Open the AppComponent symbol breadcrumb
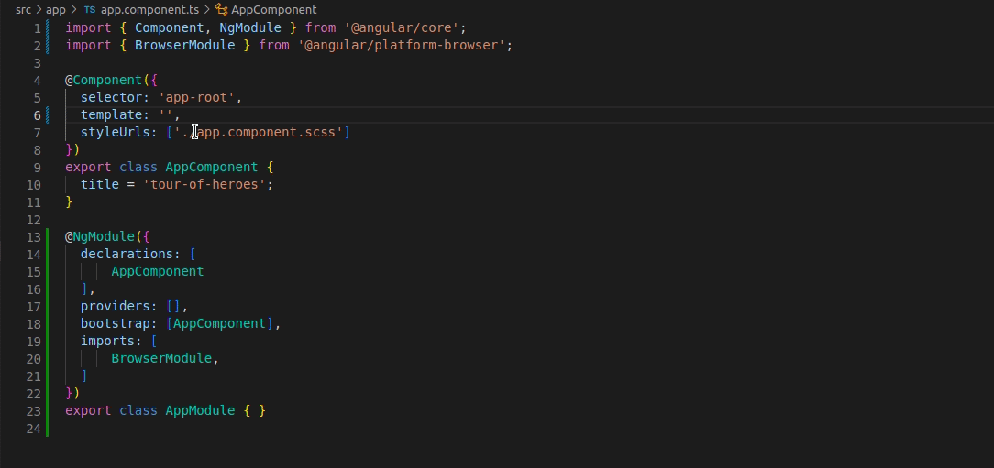 [x=274, y=9]
